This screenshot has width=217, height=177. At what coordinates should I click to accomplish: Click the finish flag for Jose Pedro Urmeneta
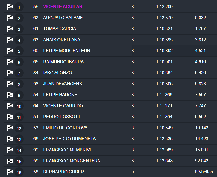click(x=10, y=139)
